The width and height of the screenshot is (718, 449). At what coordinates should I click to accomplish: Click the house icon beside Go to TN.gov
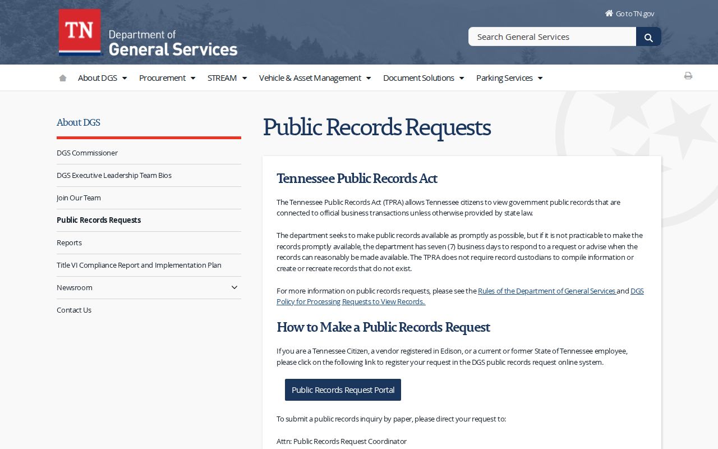(609, 13)
